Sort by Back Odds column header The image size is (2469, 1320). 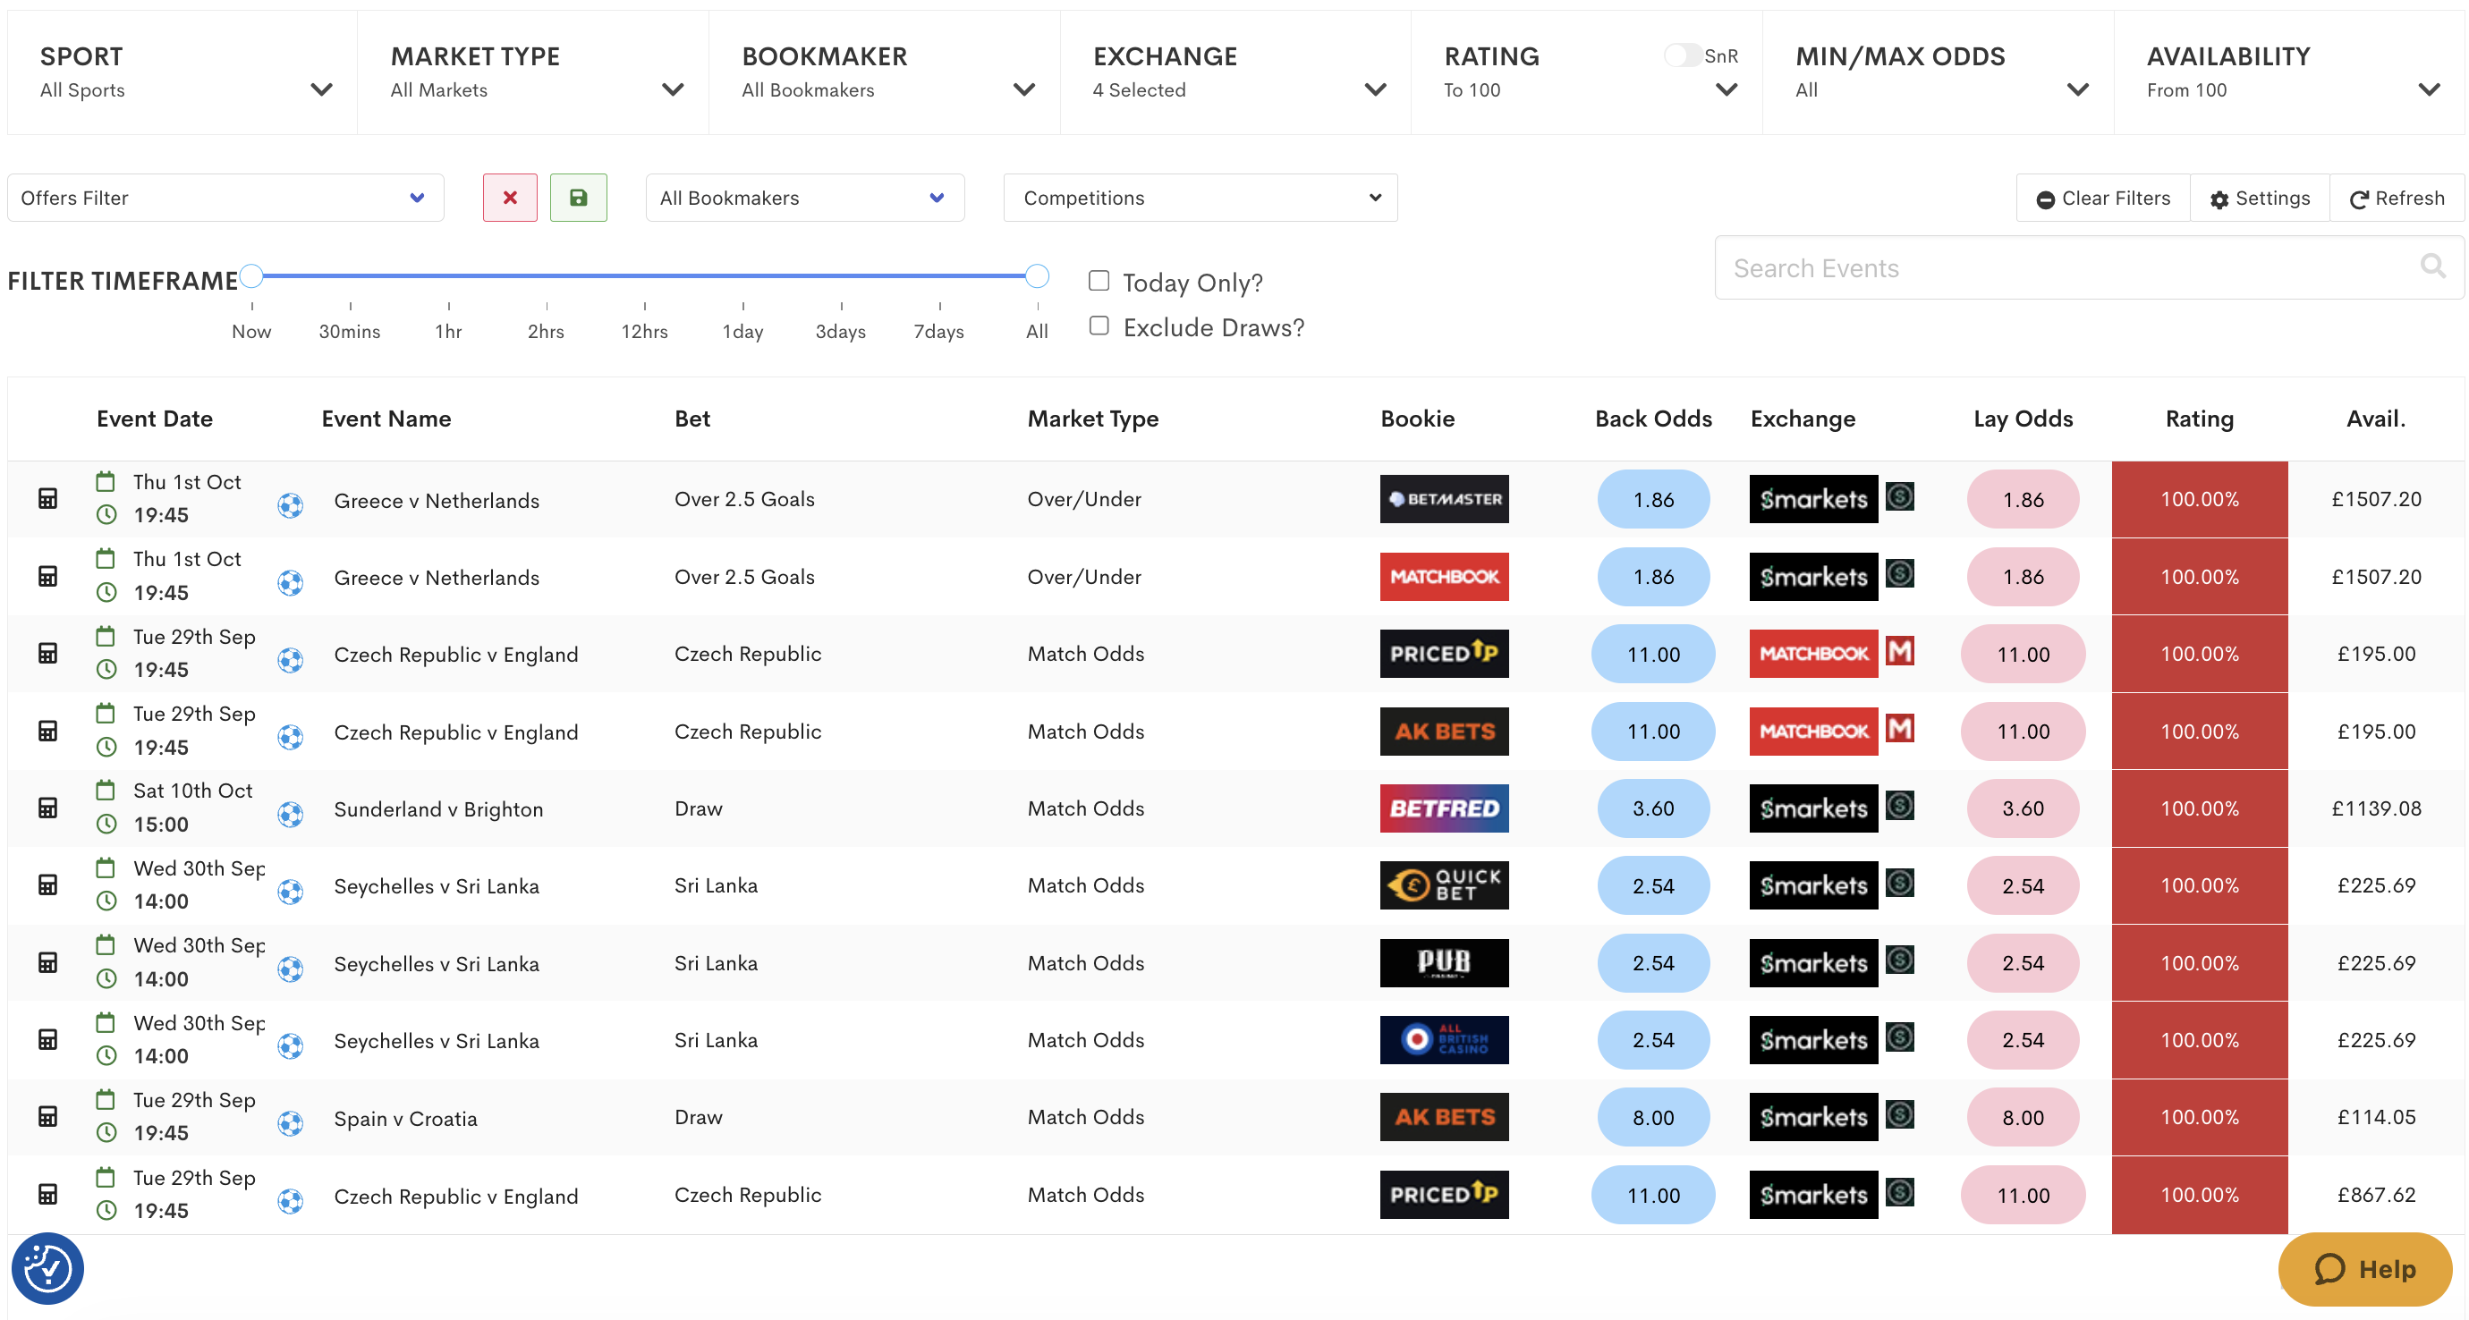tap(1652, 419)
